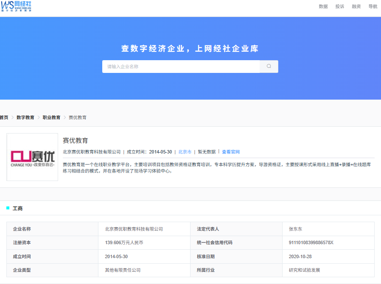Open 职业教育 breadcrumb link
The image size is (381, 284).
coord(51,117)
